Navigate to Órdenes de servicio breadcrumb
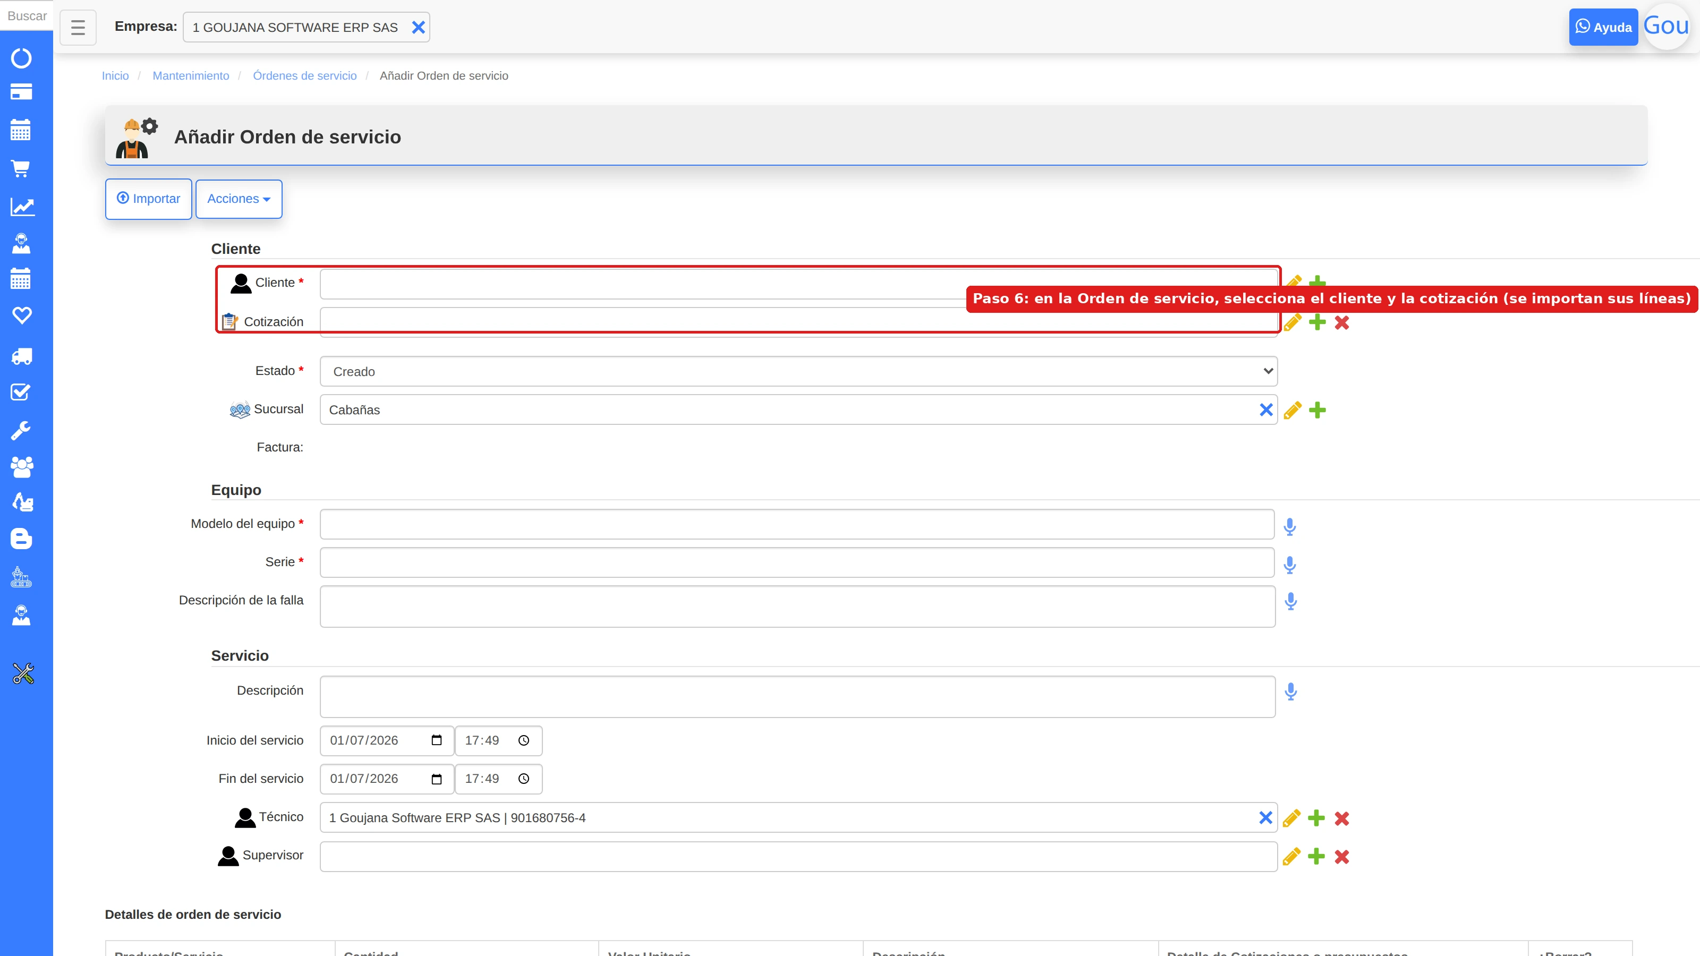 (305, 76)
